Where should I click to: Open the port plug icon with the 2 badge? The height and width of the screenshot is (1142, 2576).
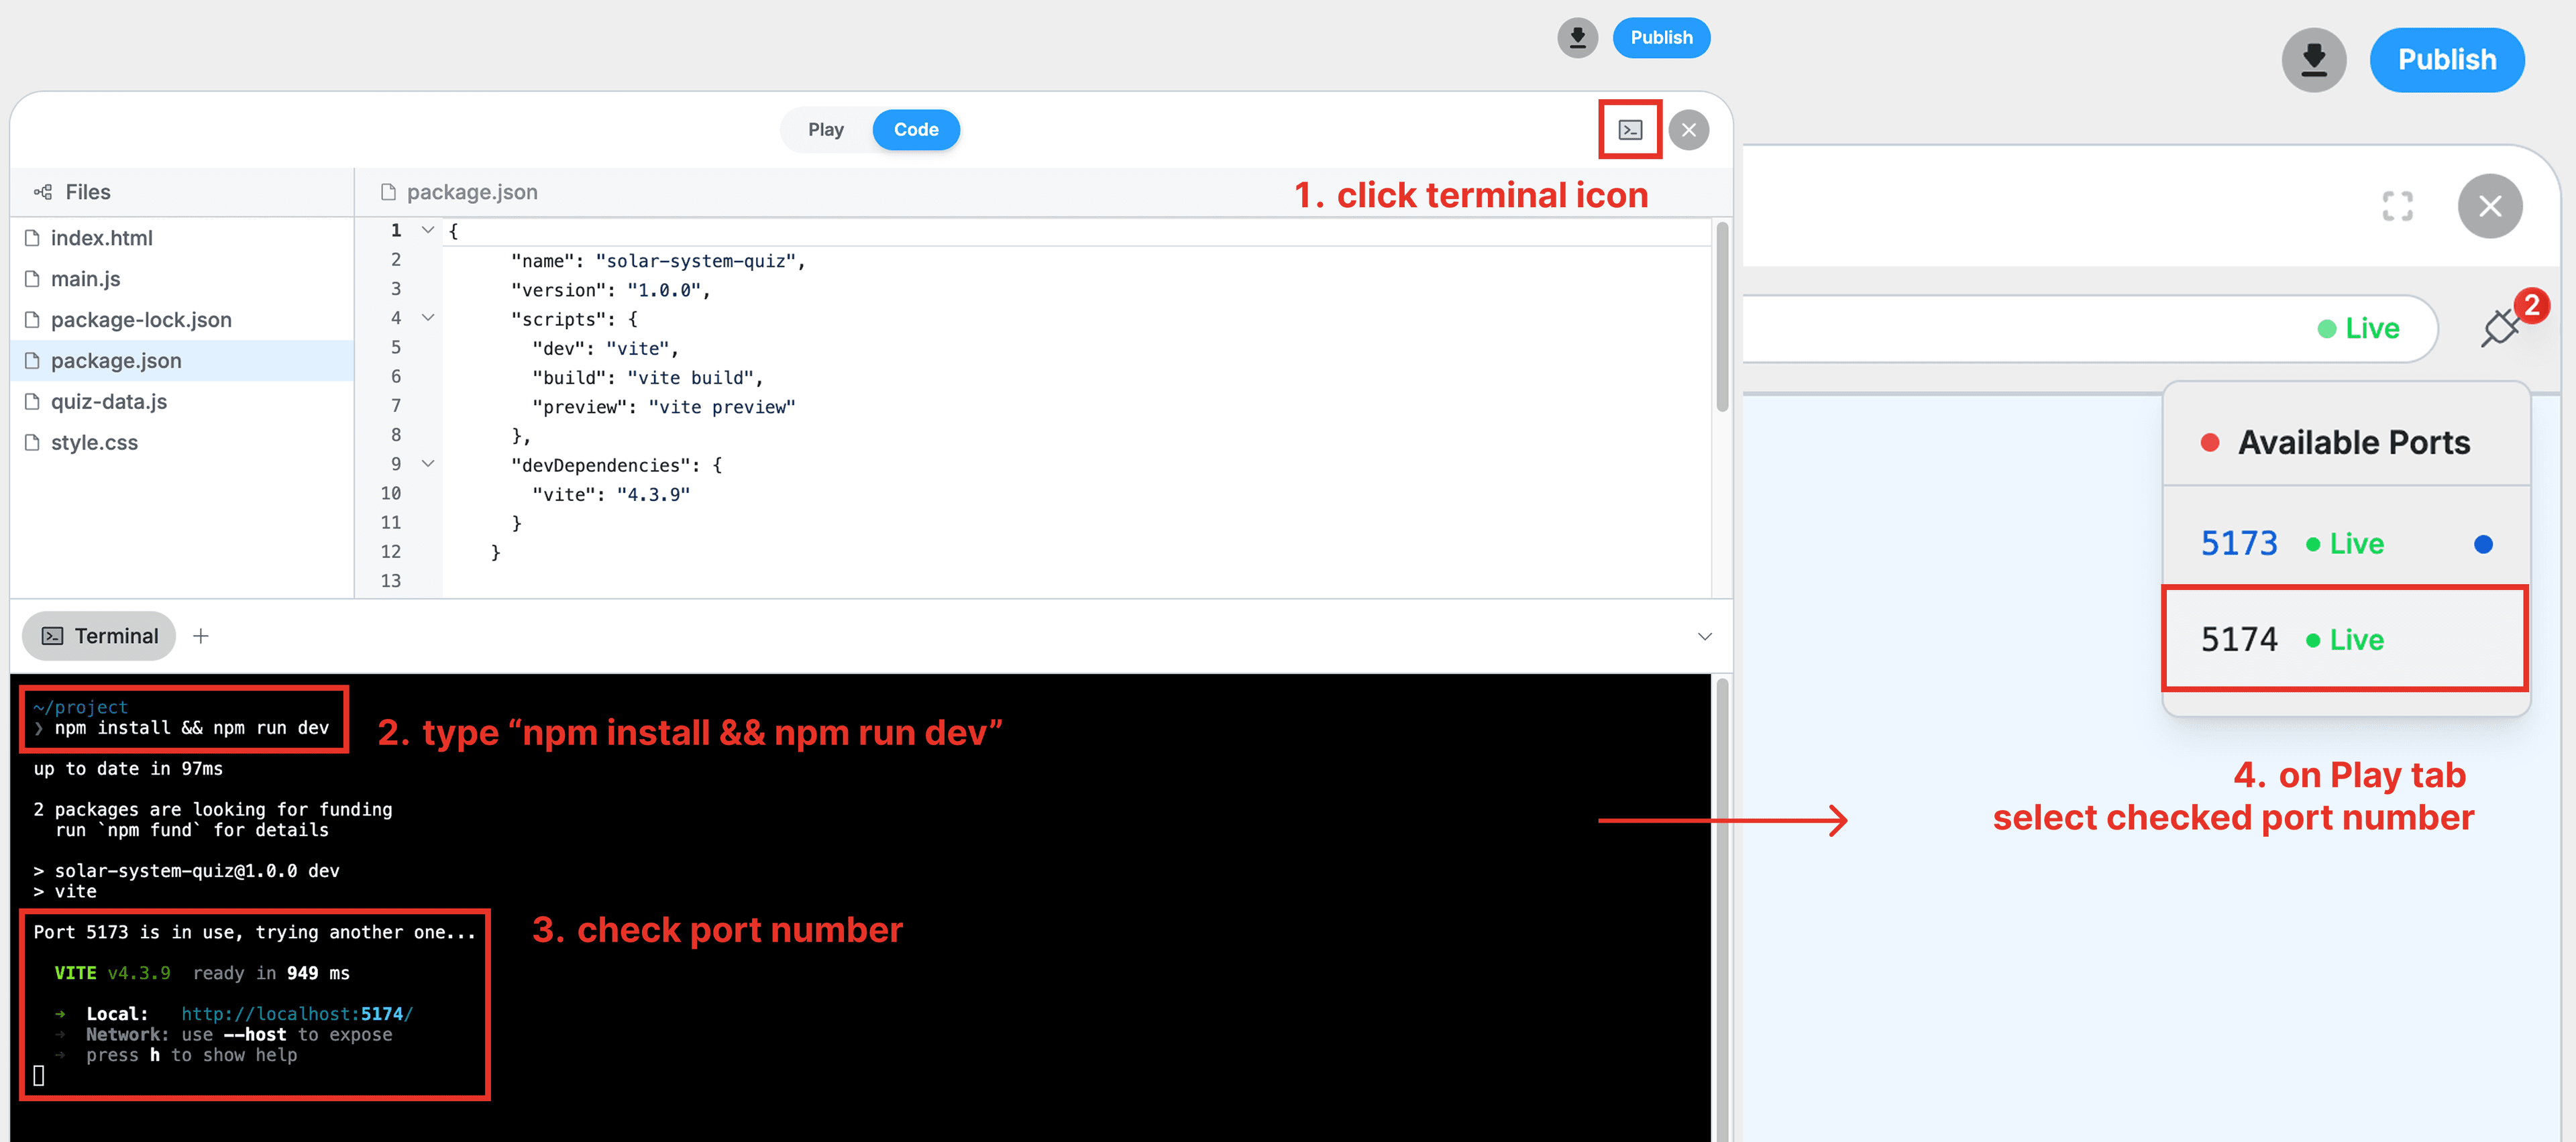click(x=2500, y=327)
